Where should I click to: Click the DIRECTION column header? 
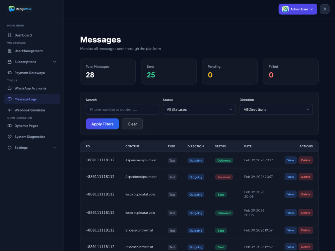click(196, 146)
